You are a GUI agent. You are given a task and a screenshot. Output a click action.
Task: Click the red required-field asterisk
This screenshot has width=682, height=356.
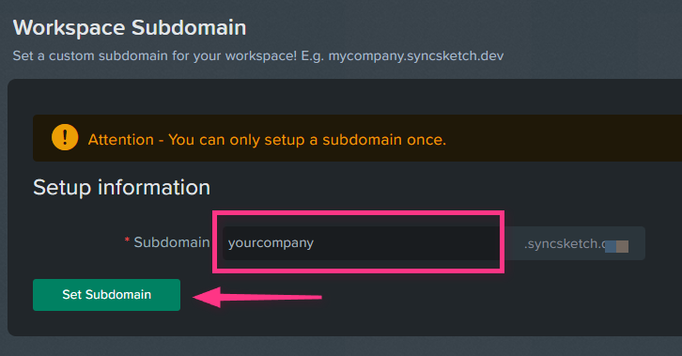pos(127,240)
